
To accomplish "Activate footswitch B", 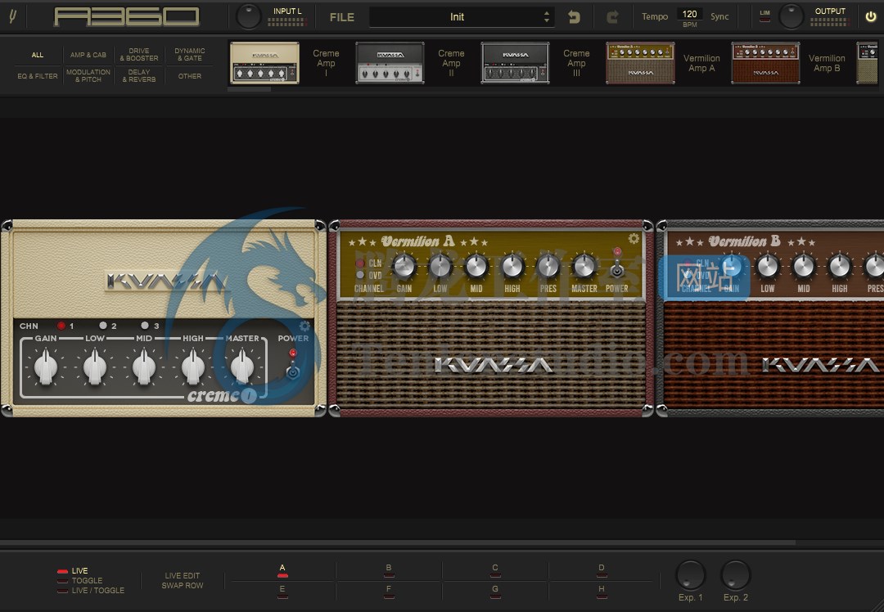I will pyautogui.click(x=389, y=571).
